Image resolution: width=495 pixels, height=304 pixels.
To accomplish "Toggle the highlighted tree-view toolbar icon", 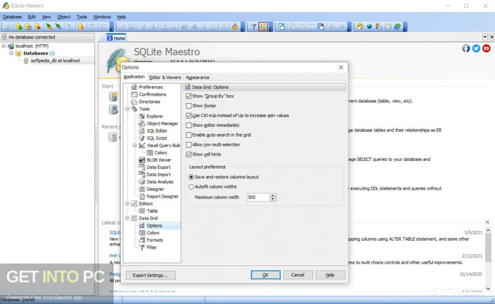I will point(263,27).
